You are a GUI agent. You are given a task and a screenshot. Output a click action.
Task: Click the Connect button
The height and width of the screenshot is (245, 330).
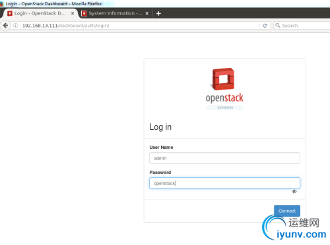pyautogui.click(x=287, y=211)
